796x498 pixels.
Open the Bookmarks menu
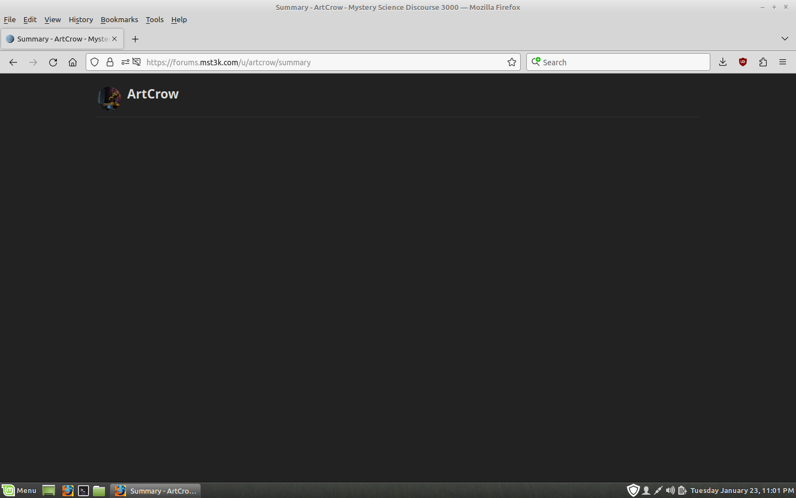tap(119, 19)
